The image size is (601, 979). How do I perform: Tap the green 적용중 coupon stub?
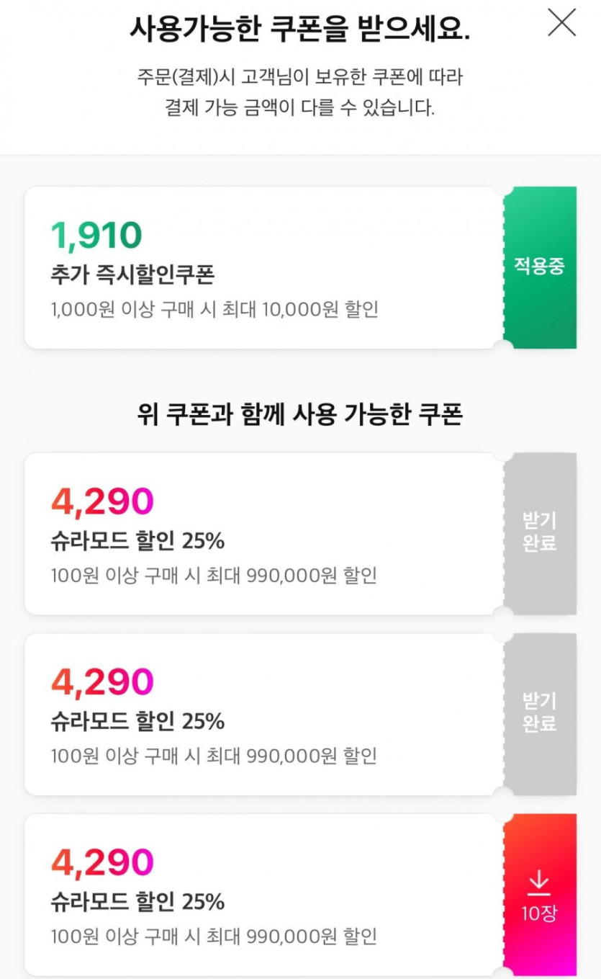click(539, 267)
